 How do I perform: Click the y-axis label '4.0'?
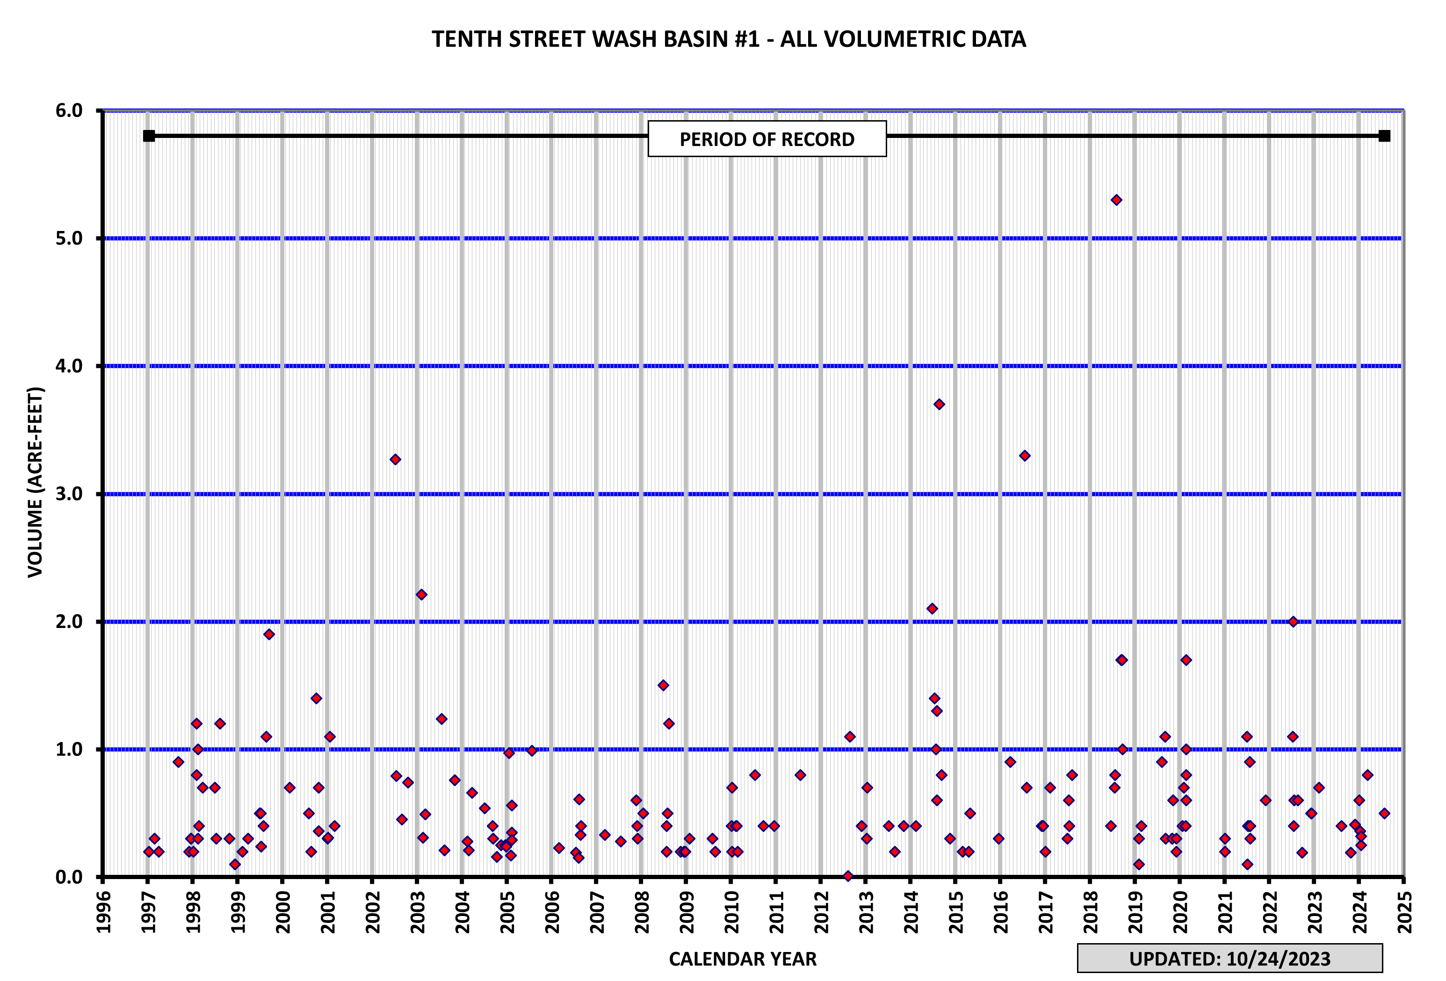click(69, 366)
